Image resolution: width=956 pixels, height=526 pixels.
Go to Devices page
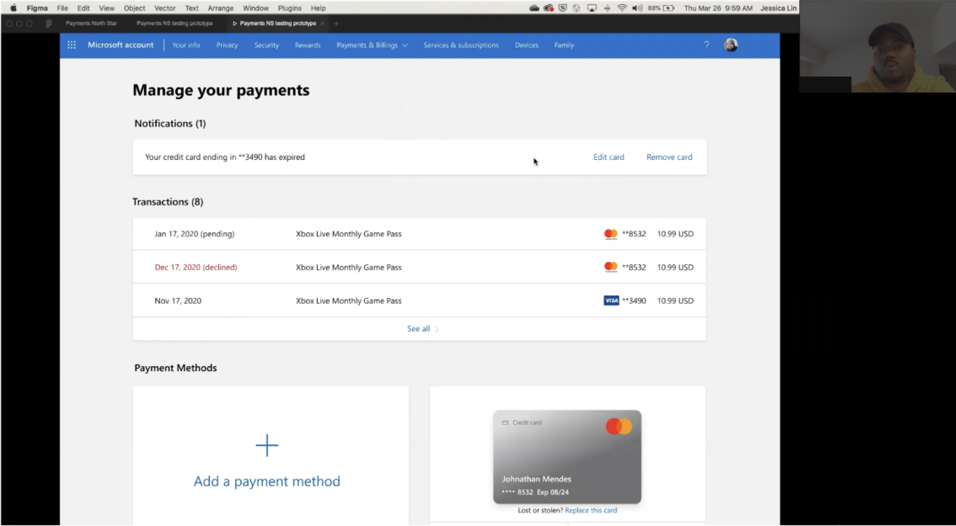click(526, 45)
